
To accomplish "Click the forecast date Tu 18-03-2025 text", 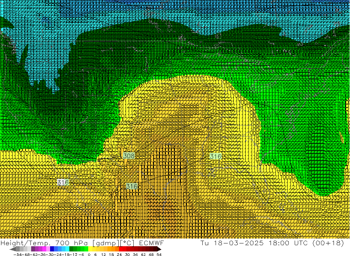I will 232,243.
